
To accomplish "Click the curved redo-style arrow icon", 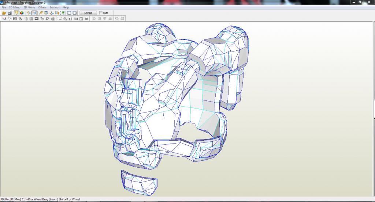I will tap(53, 19).
